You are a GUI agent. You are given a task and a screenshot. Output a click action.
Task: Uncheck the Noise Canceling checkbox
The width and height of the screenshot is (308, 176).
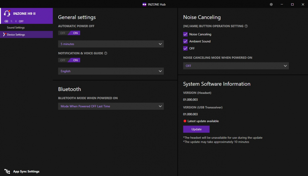(x=186, y=34)
